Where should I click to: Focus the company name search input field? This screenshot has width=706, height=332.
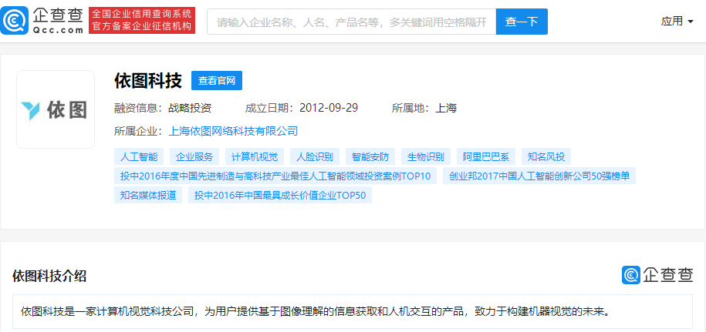(351, 22)
